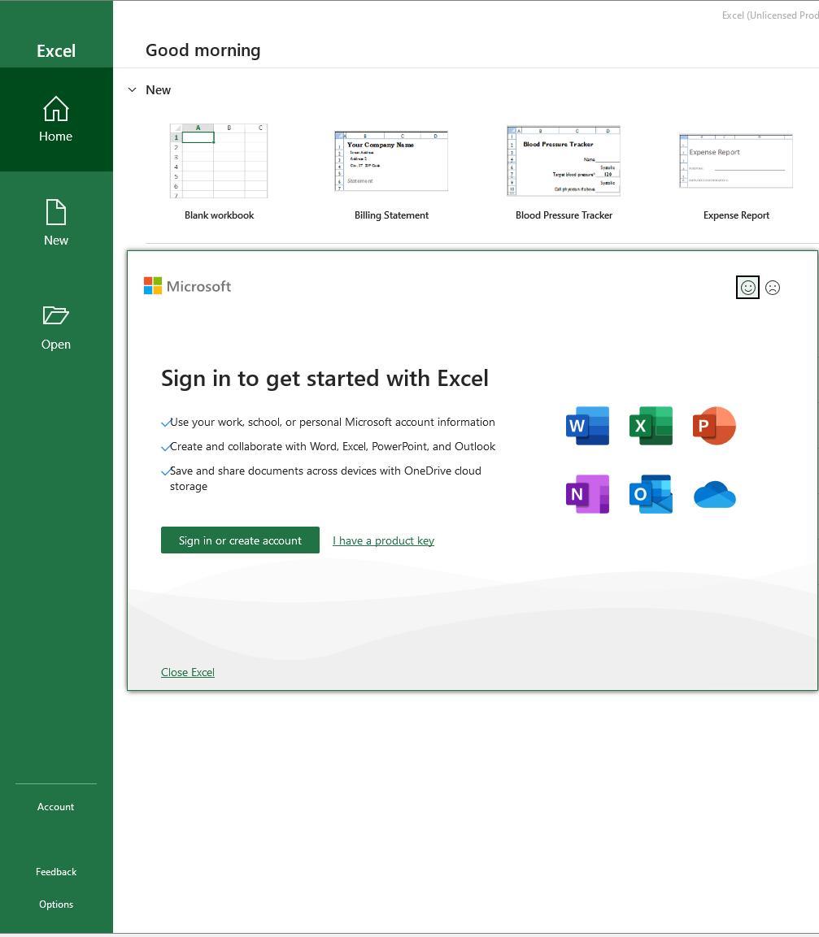Send a frown with sad face icon

pos(773,288)
